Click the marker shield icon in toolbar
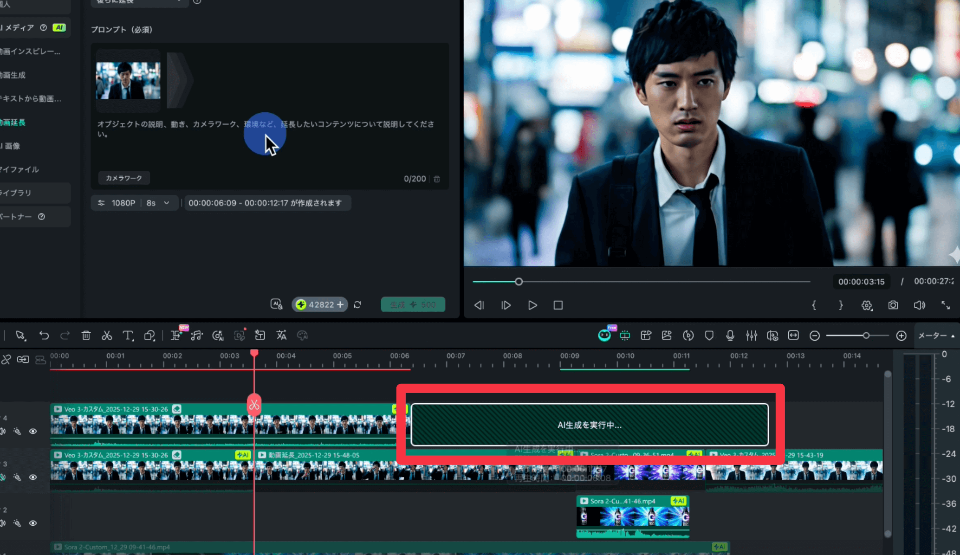The height and width of the screenshot is (555, 960). coord(709,335)
